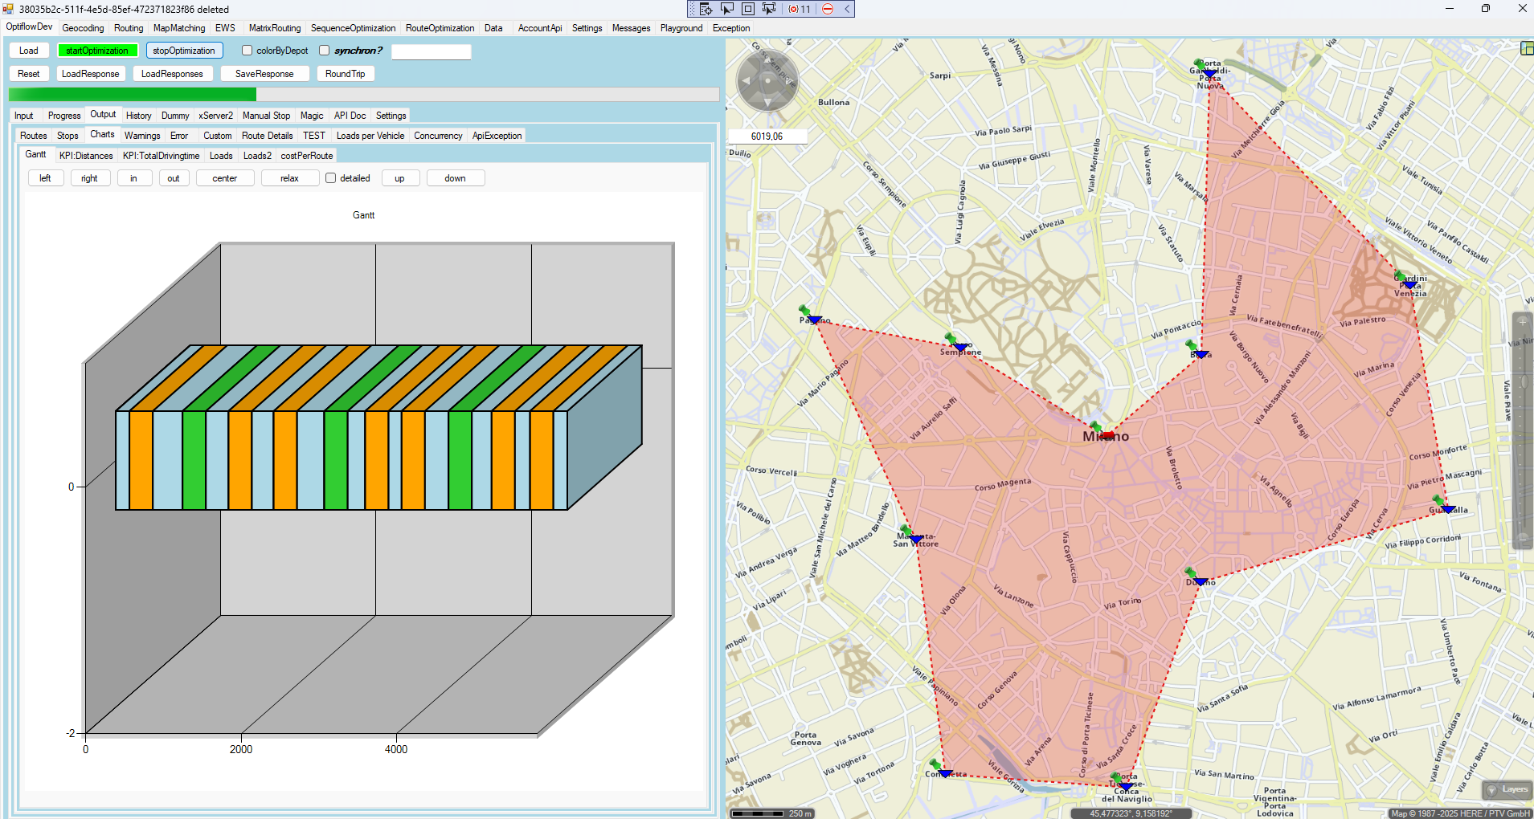1534x819 pixels.
Task: Open the RouteOptimization menu
Action: 440,28
